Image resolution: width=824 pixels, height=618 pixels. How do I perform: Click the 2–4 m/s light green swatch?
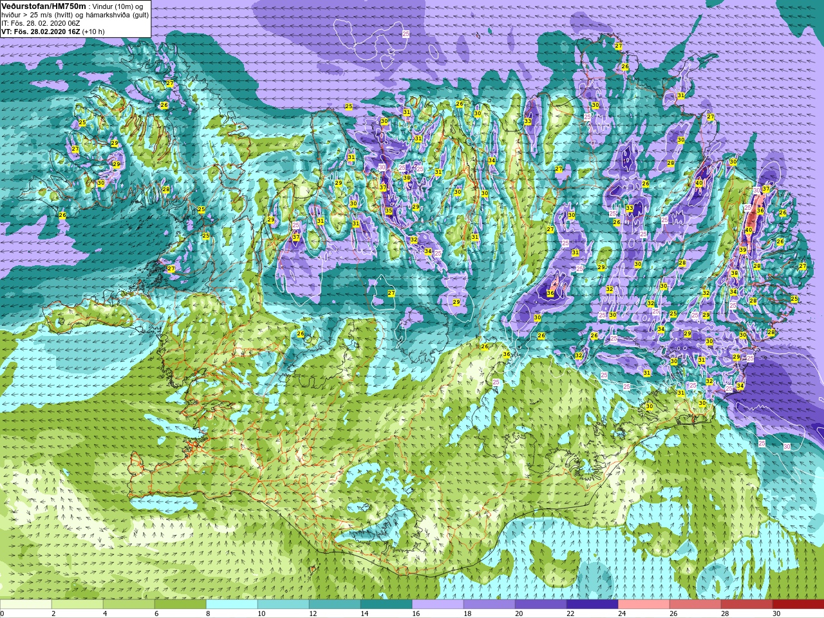[77, 604]
